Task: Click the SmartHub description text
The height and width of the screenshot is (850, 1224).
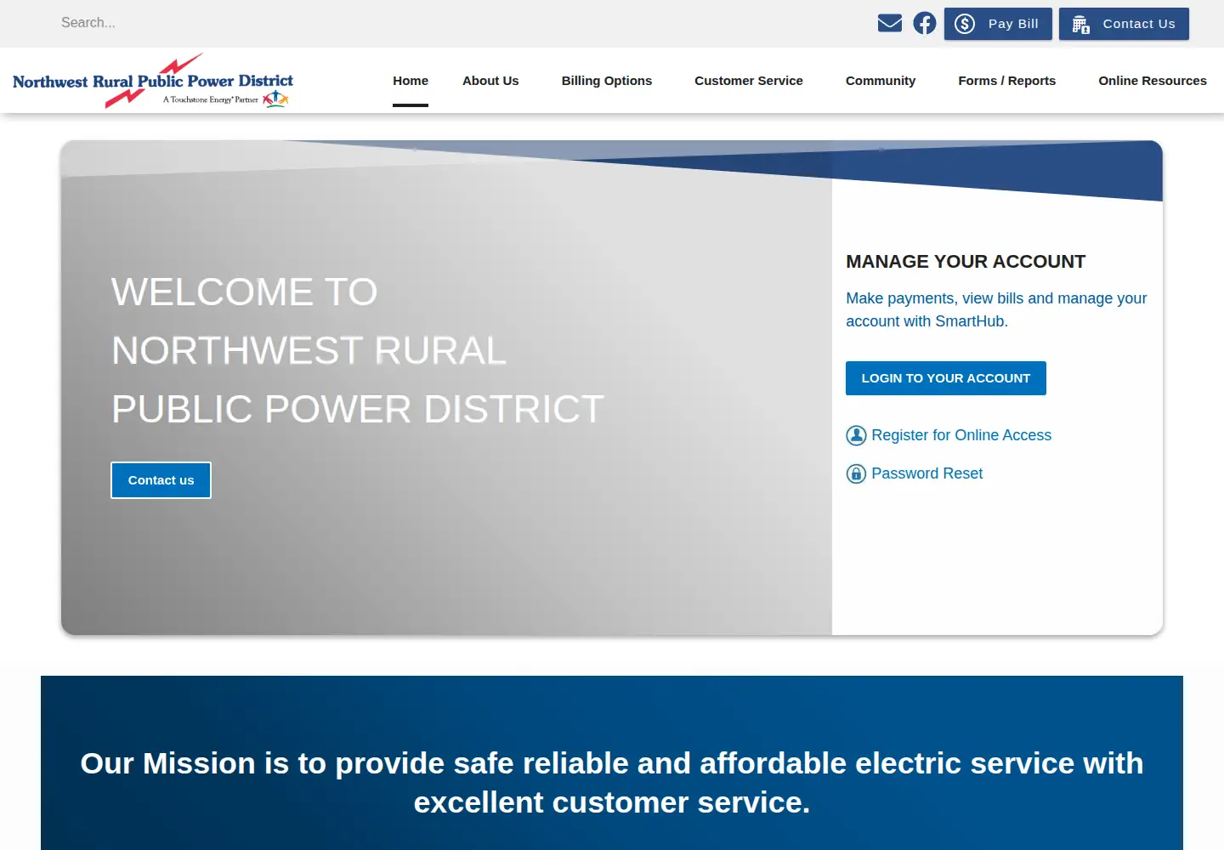Action: pyautogui.click(x=996, y=309)
